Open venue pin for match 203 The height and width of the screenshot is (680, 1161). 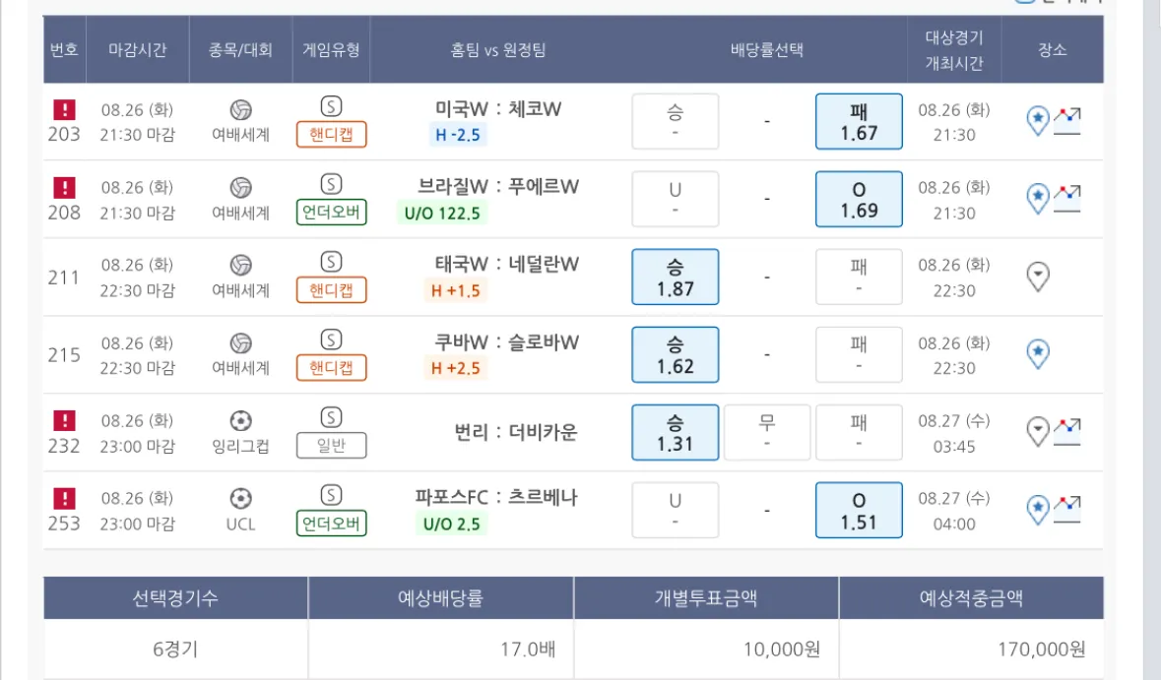1037,121
